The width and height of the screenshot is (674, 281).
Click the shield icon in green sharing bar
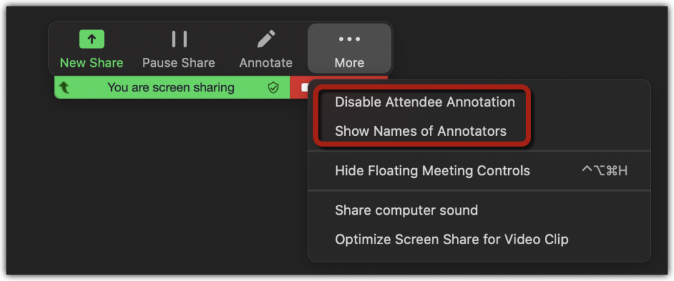click(x=273, y=88)
